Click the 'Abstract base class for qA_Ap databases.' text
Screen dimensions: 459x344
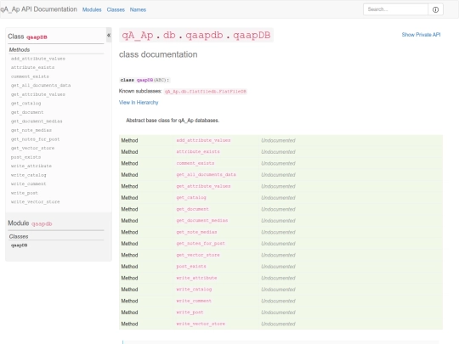click(173, 121)
